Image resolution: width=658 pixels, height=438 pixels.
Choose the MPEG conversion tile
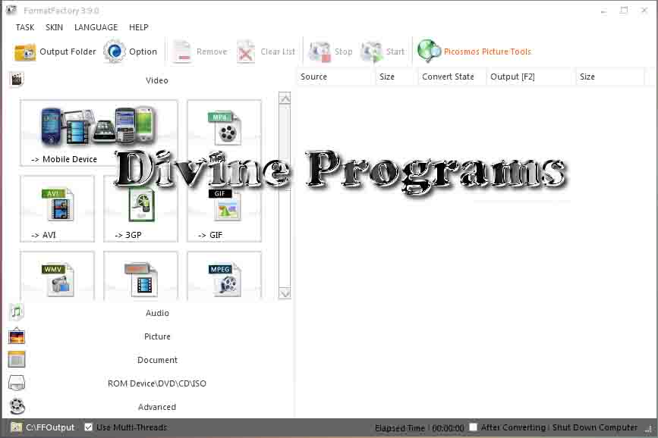point(225,276)
